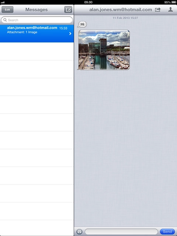Select the alan.jones.wm@hotmail.com conversation
The image size is (177, 236).
pyautogui.click(x=37, y=34)
